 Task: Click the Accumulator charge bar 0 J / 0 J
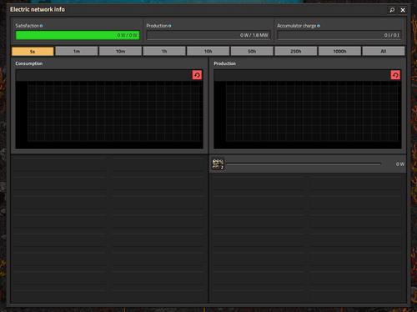339,35
